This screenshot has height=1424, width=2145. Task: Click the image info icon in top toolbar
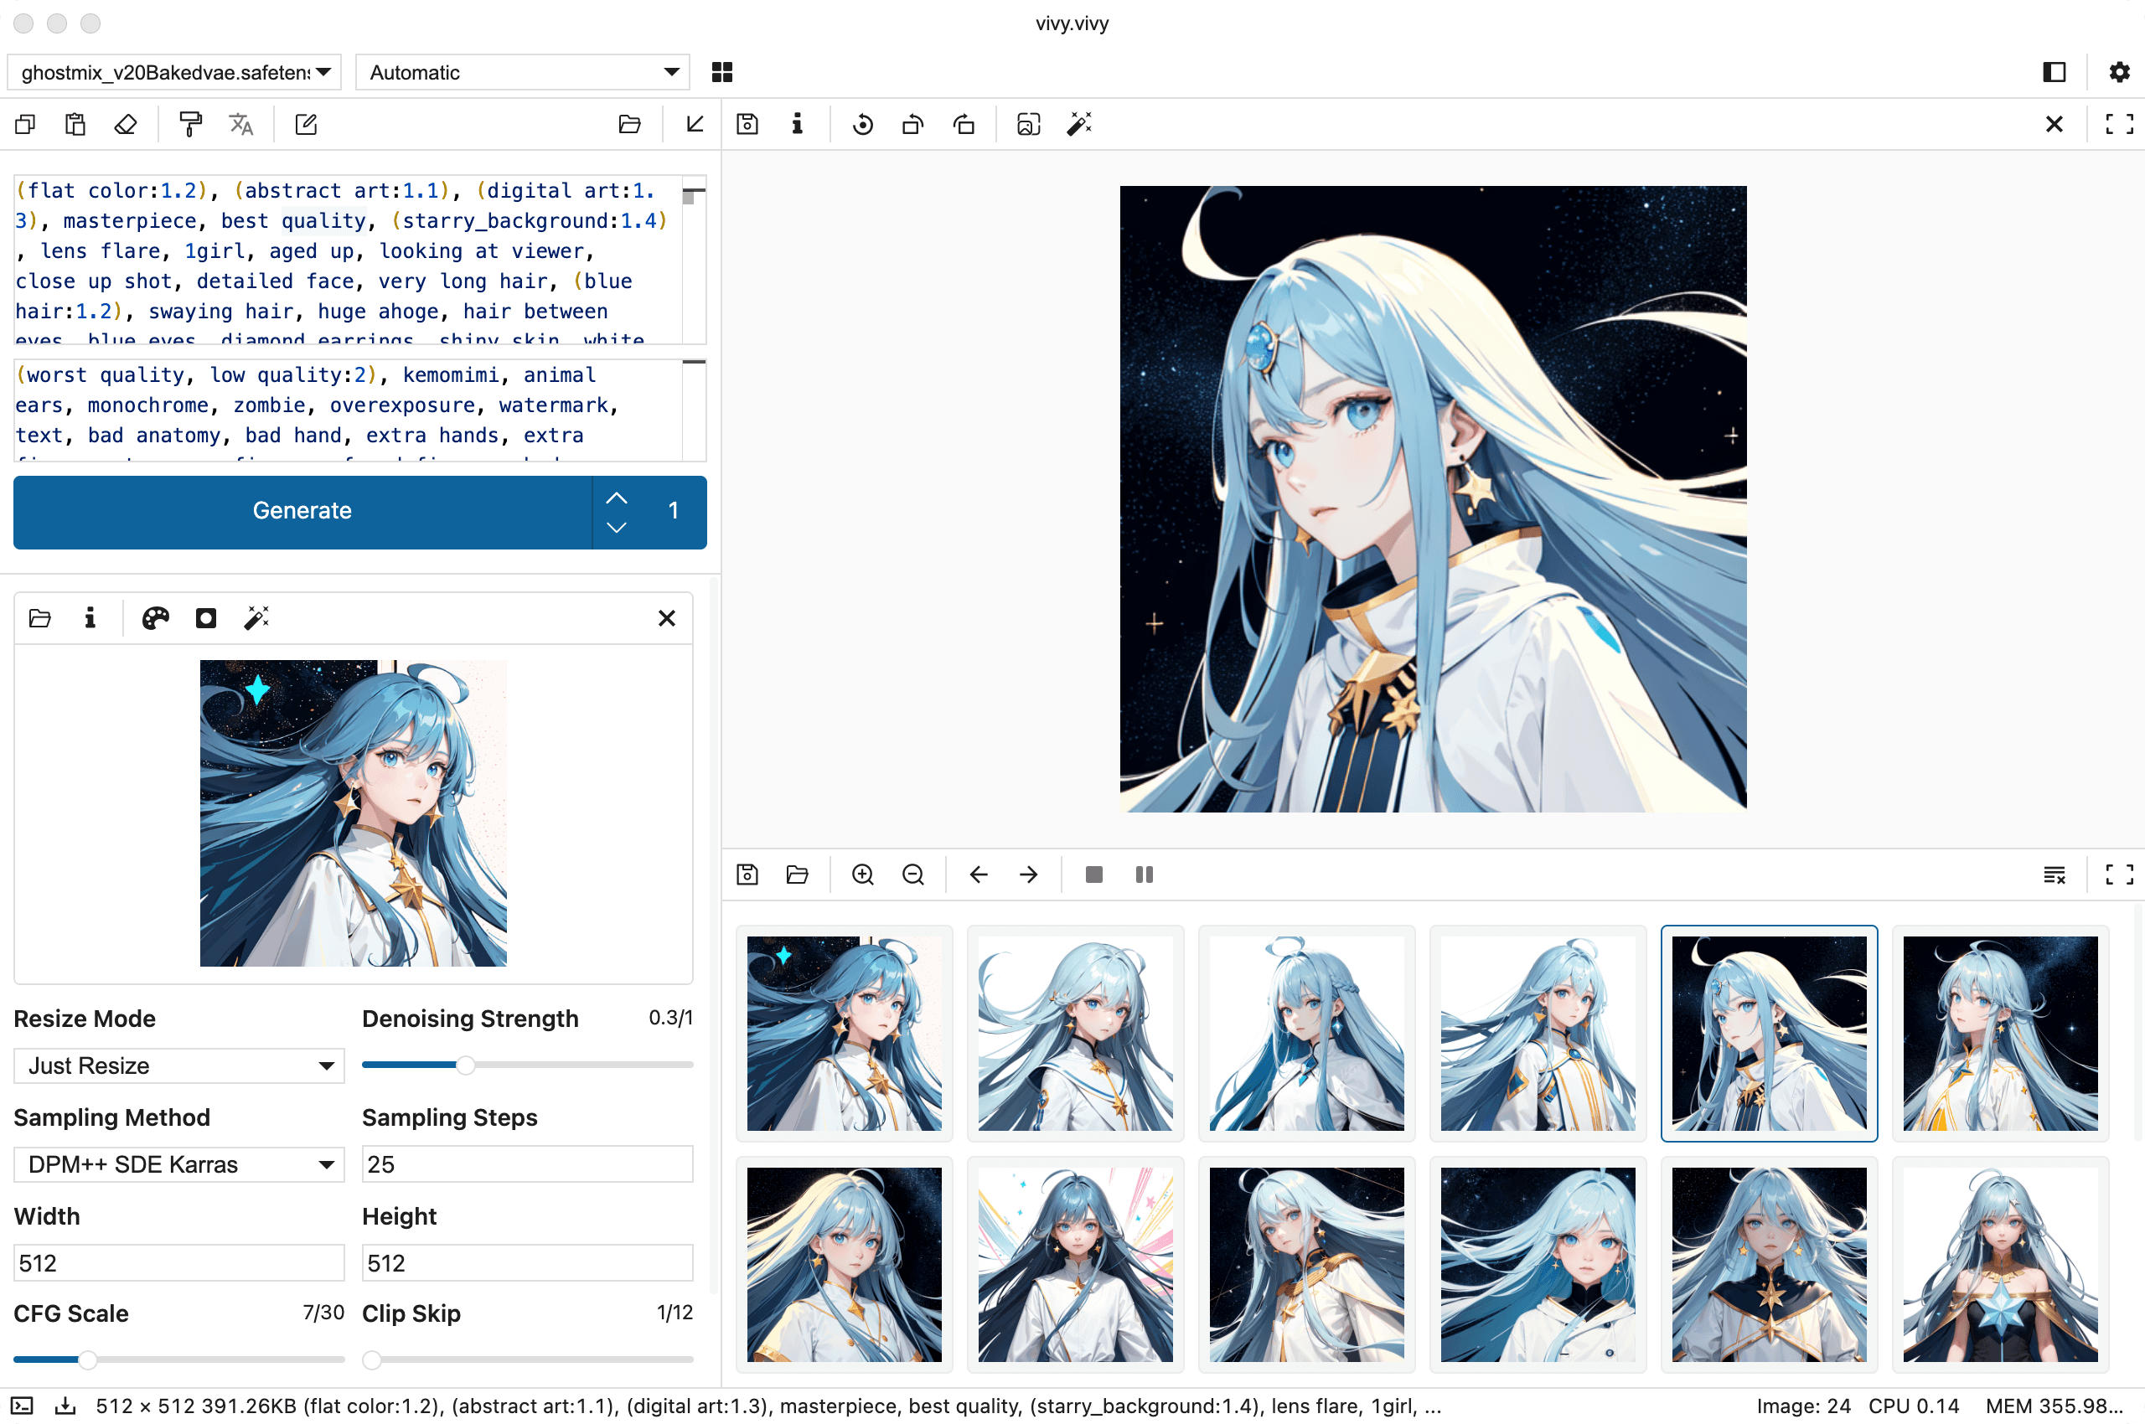pyautogui.click(x=797, y=125)
